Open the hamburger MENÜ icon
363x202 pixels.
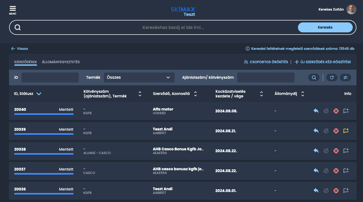click(12, 10)
